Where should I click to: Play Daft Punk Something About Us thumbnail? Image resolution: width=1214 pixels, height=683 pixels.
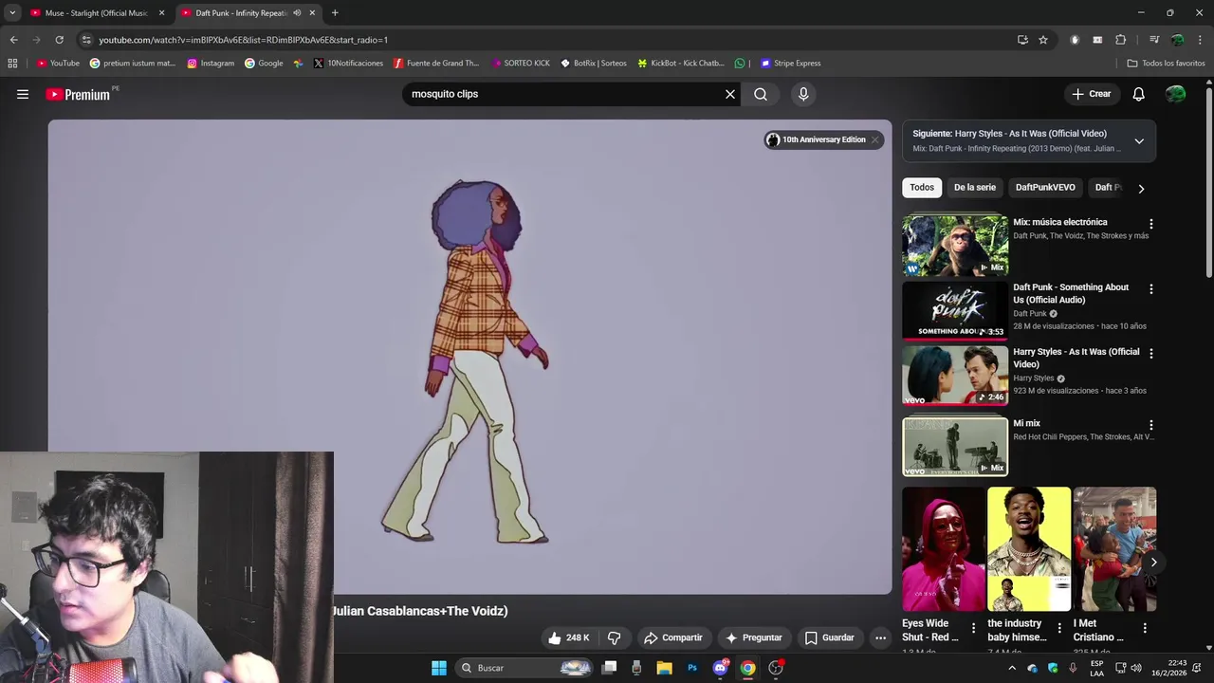(x=955, y=310)
